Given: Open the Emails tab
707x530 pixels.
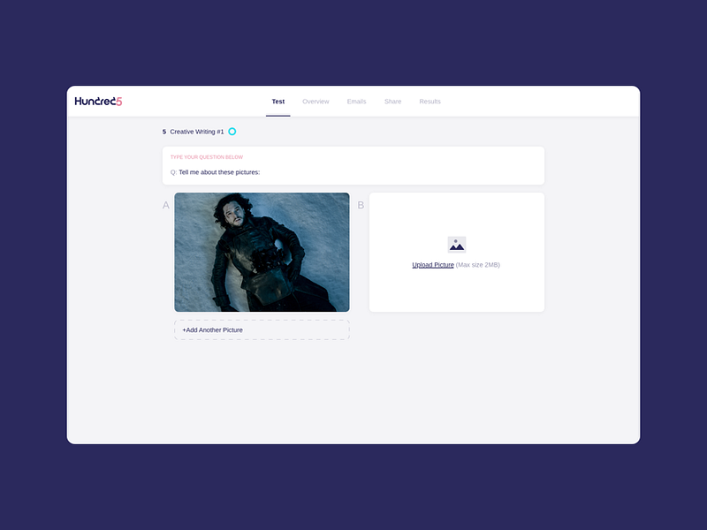Looking at the screenshot, I should [x=357, y=102].
